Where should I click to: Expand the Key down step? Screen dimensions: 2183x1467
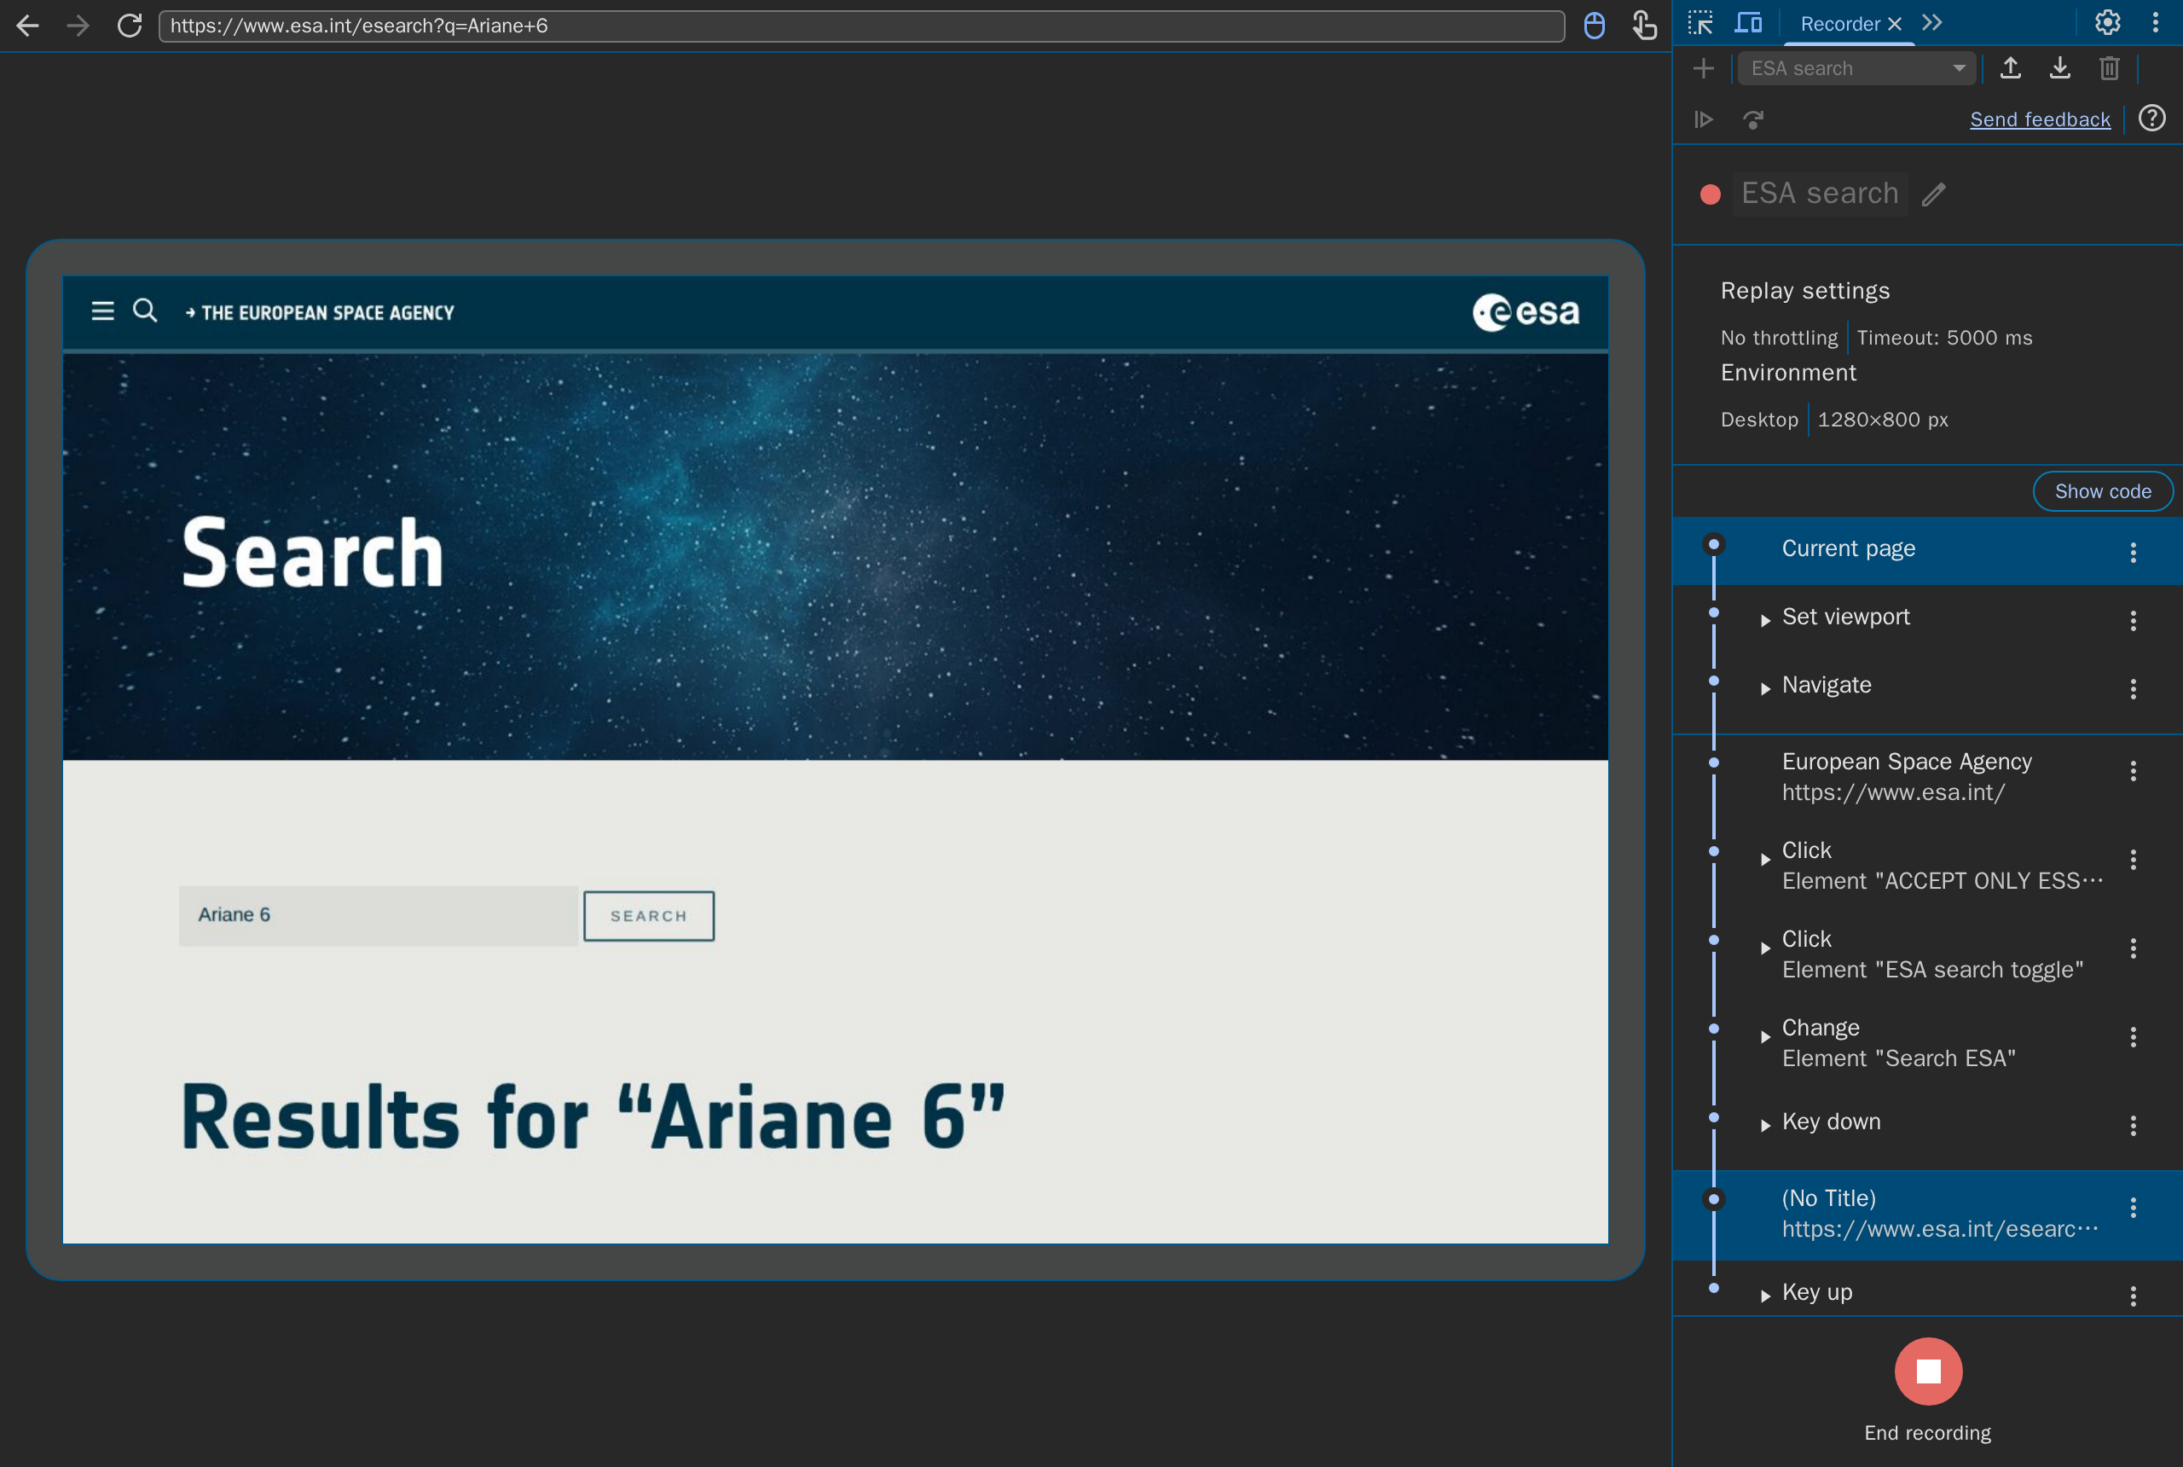pos(1765,1126)
